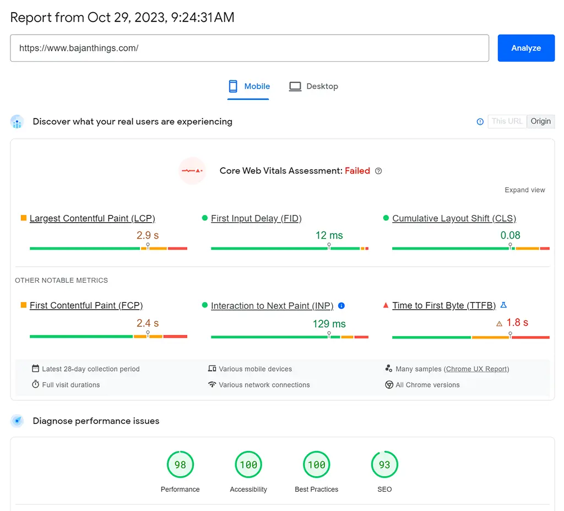Click the Core Web Vitals pulse icon
This screenshot has height=511, width=564.
pyautogui.click(x=192, y=171)
